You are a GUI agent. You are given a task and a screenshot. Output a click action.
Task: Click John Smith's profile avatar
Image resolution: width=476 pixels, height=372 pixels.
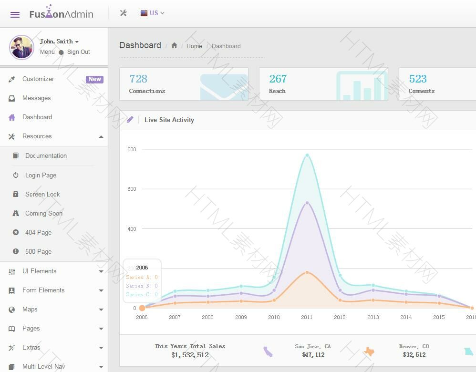[x=21, y=47]
